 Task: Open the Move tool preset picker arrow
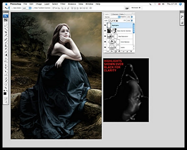click(x=9, y=8)
